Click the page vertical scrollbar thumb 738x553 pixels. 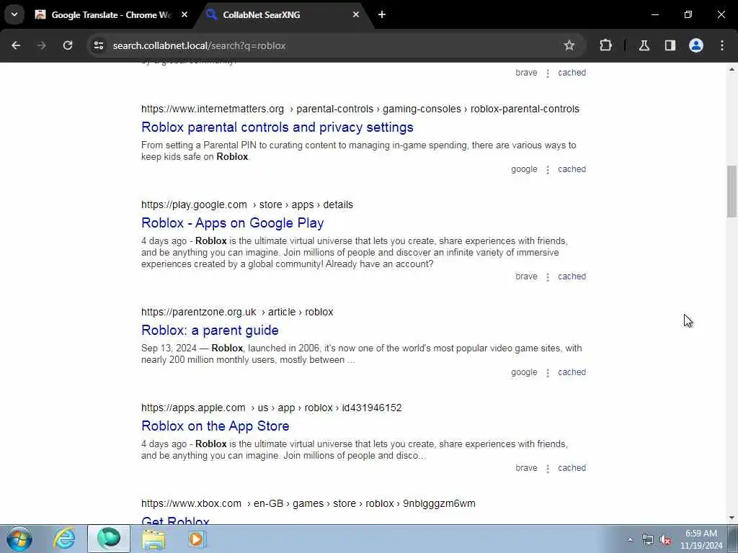pos(732,192)
